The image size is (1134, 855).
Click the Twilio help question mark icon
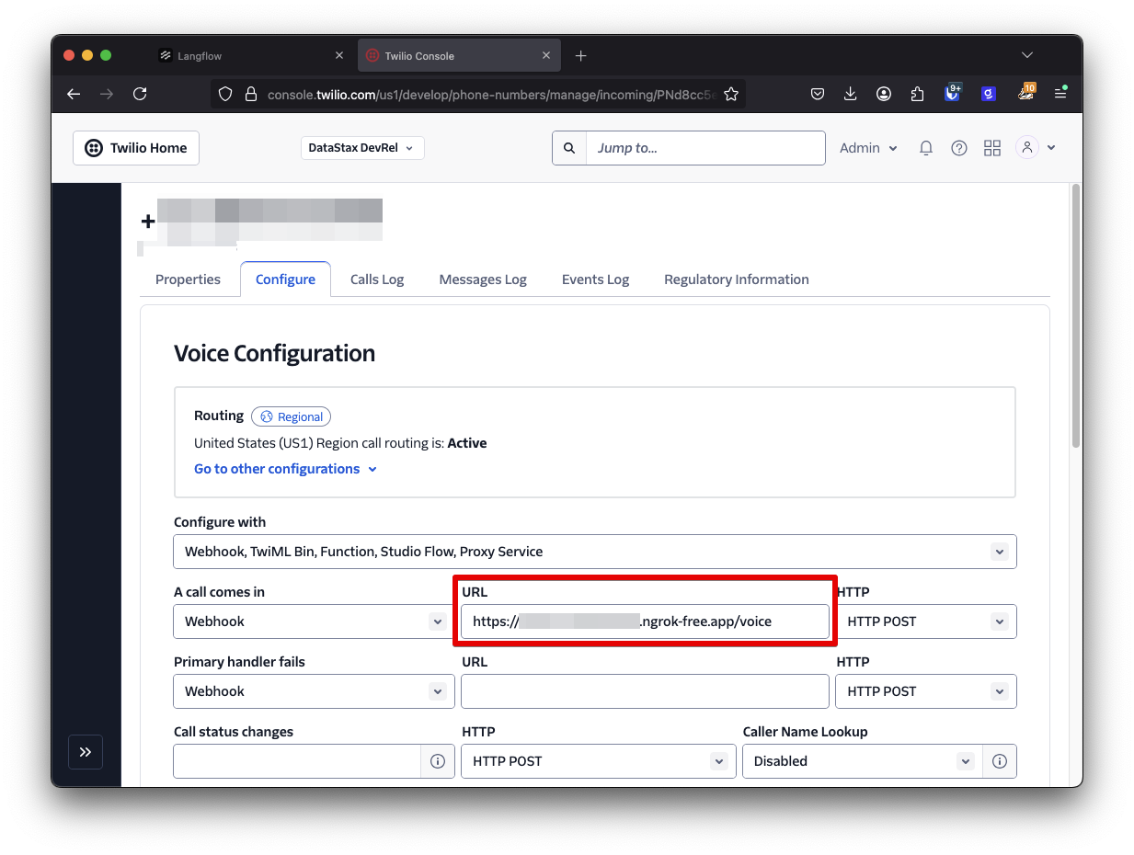pos(958,148)
